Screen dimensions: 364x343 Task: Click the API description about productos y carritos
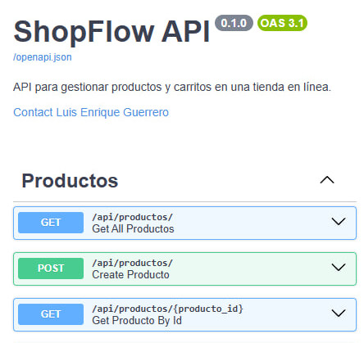pyautogui.click(x=172, y=88)
